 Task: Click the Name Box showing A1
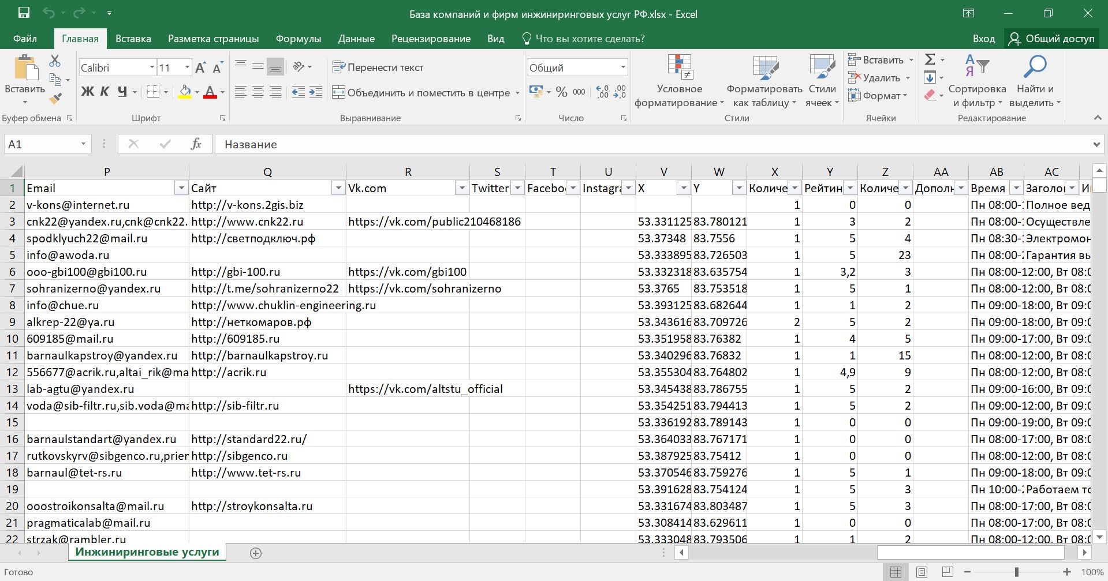coord(40,144)
